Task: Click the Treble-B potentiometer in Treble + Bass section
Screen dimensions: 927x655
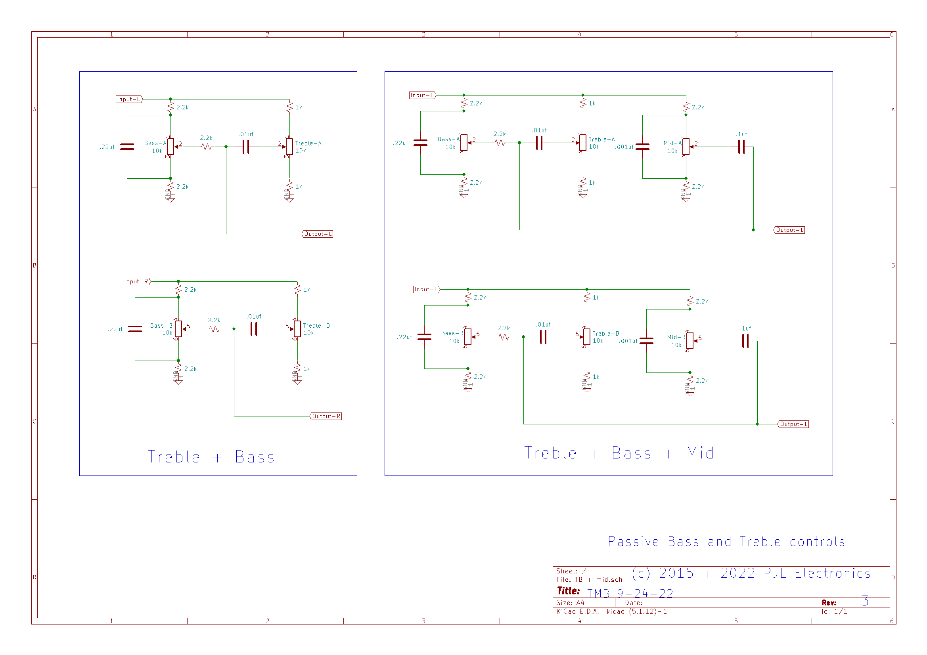Action: [297, 329]
